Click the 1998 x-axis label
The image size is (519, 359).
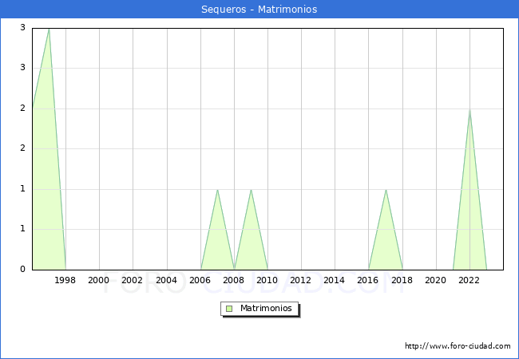tap(65, 280)
